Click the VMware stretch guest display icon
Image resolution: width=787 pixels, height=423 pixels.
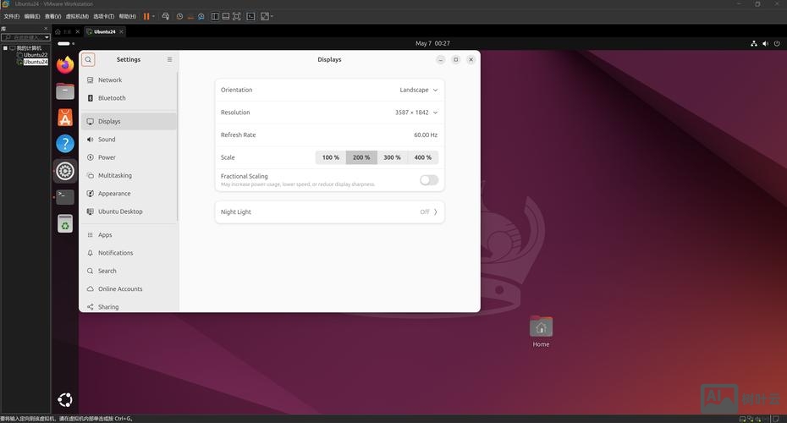(265, 17)
